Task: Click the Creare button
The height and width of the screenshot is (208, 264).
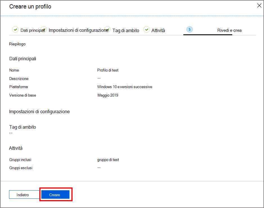Action: 55,195
